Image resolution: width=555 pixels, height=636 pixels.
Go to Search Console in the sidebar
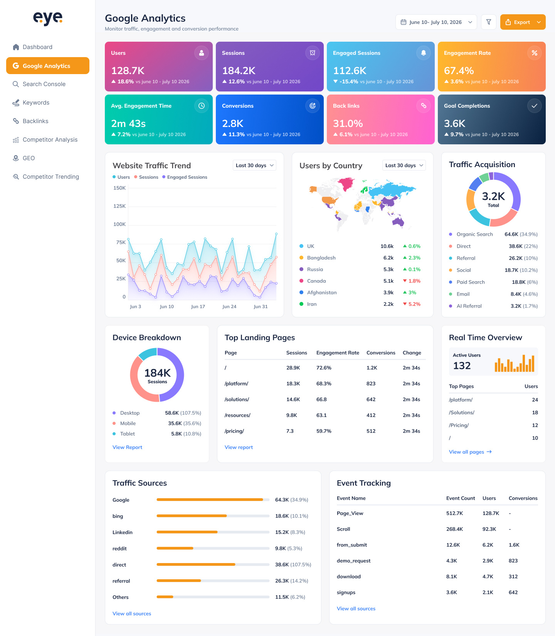tap(48, 84)
